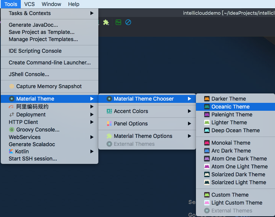The width and height of the screenshot is (275, 217).
Task: Expand the Tasks & Contexts submenu arrow
Action: pos(92,13)
